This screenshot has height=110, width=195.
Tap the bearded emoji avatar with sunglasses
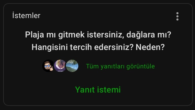48,66
